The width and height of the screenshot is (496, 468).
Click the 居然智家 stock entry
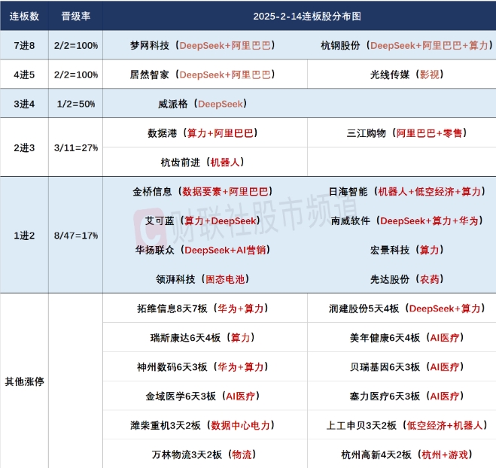click(x=202, y=74)
